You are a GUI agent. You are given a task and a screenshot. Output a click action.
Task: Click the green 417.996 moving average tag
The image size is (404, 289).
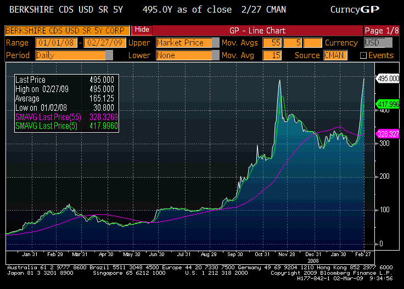tap(388, 104)
